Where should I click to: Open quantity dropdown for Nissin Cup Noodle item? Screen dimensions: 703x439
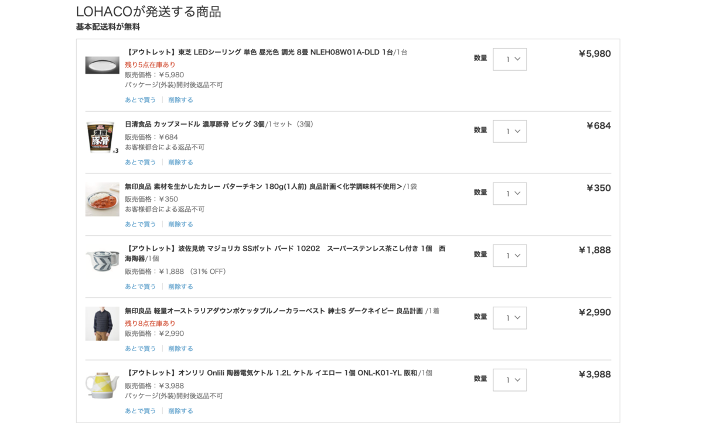coord(510,131)
